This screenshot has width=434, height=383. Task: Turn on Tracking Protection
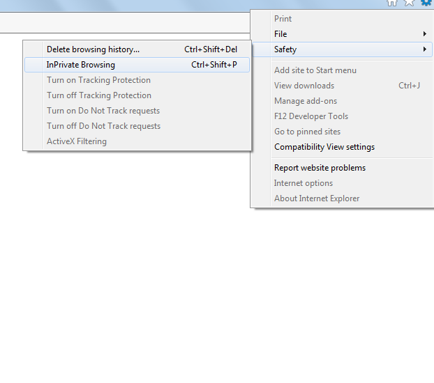[x=98, y=80]
